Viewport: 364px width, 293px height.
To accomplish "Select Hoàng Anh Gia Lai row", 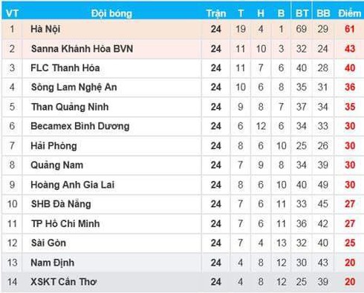I will point(182,185).
